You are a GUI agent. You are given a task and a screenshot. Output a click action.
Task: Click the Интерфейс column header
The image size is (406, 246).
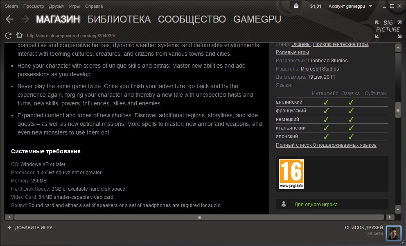(325, 93)
